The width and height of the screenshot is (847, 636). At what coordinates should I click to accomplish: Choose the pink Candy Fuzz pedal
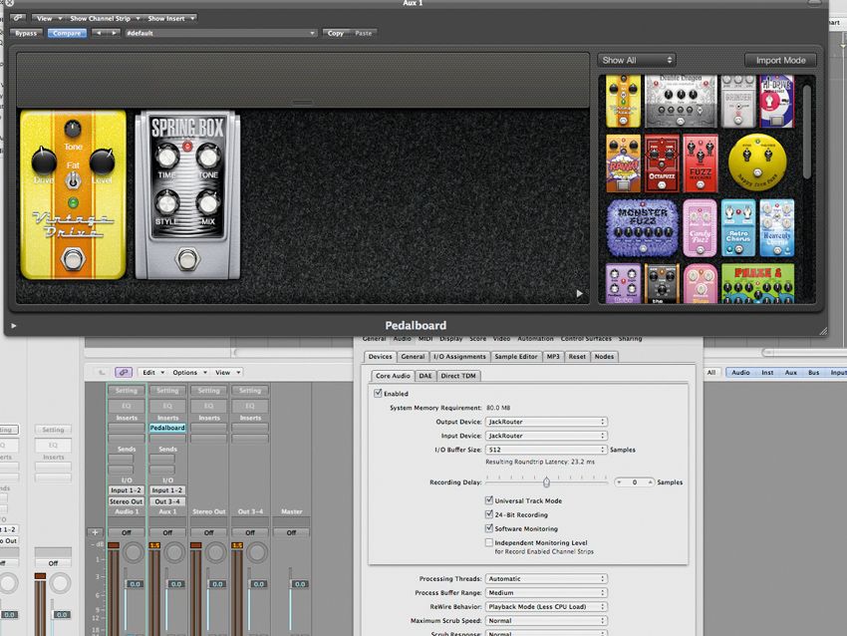tap(701, 228)
